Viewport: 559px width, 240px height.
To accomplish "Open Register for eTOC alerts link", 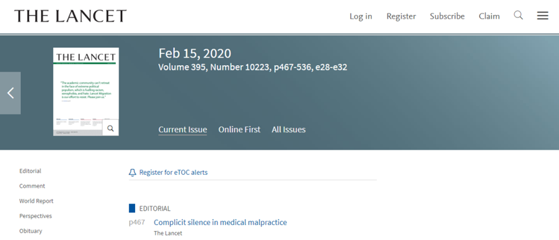I will [174, 172].
